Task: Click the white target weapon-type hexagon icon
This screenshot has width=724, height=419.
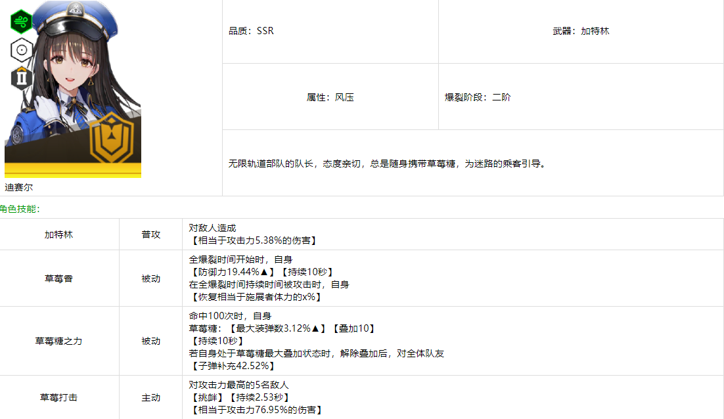Action: point(22,50)
